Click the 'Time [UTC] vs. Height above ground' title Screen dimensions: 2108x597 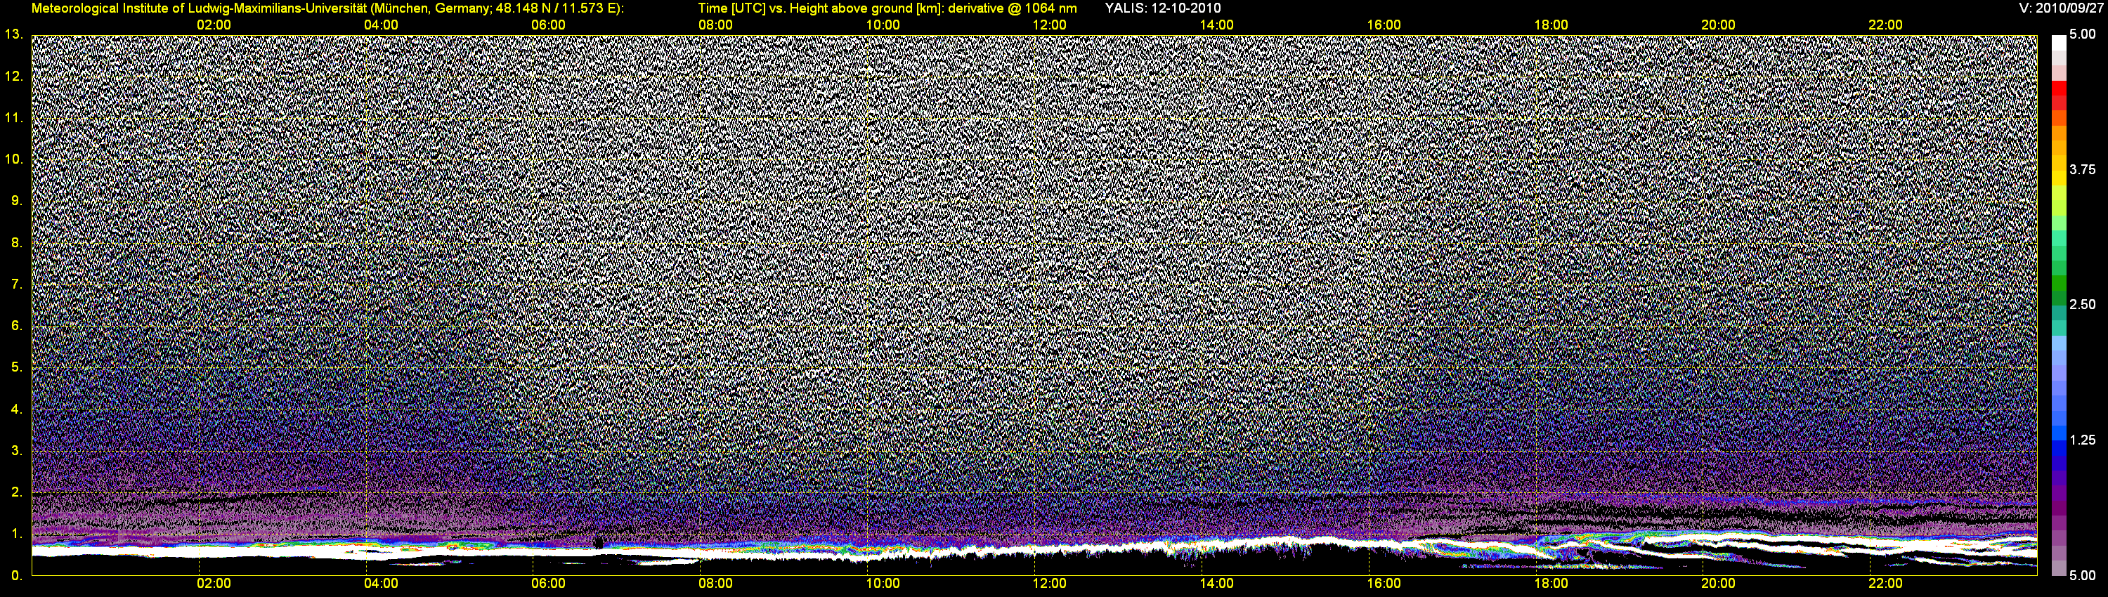pyautogui.click(x=887, y=8)
